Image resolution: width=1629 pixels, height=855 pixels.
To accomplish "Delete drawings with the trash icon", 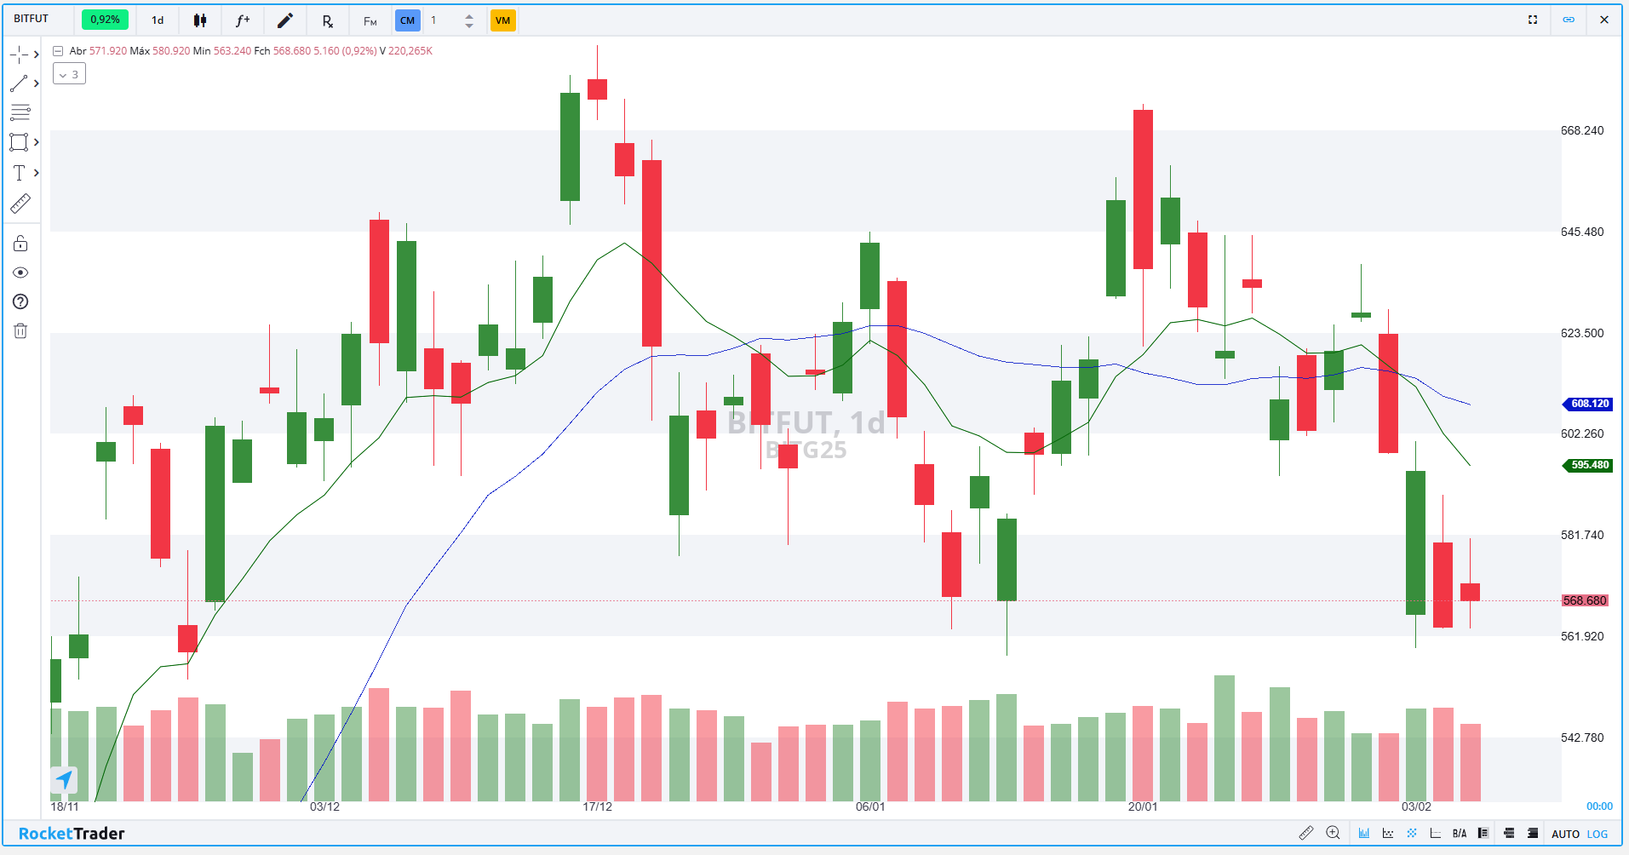I will click(x=20, y=330).
